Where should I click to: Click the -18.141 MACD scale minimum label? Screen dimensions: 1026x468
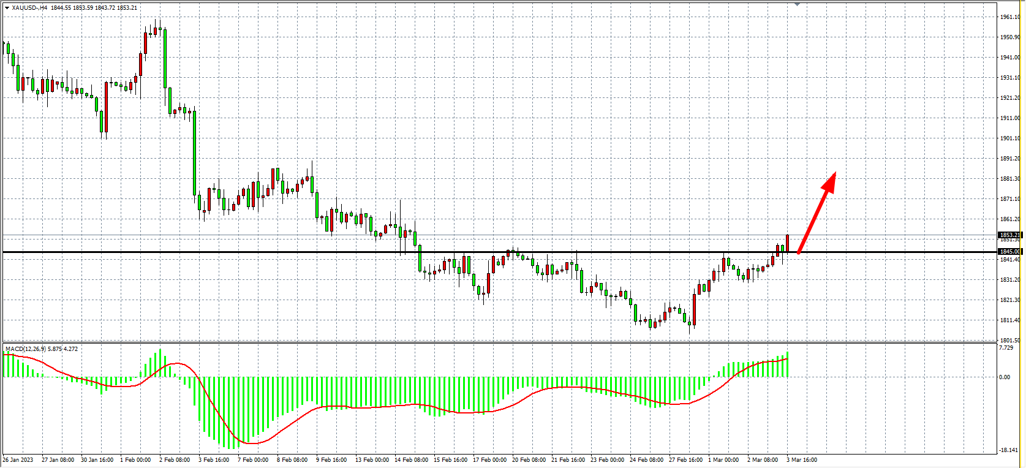click(x=1008, y=451)
